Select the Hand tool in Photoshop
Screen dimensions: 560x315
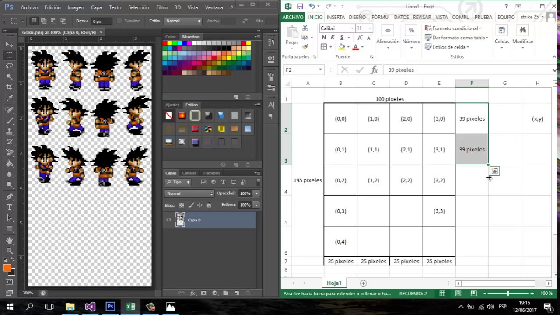coord(9,241)
